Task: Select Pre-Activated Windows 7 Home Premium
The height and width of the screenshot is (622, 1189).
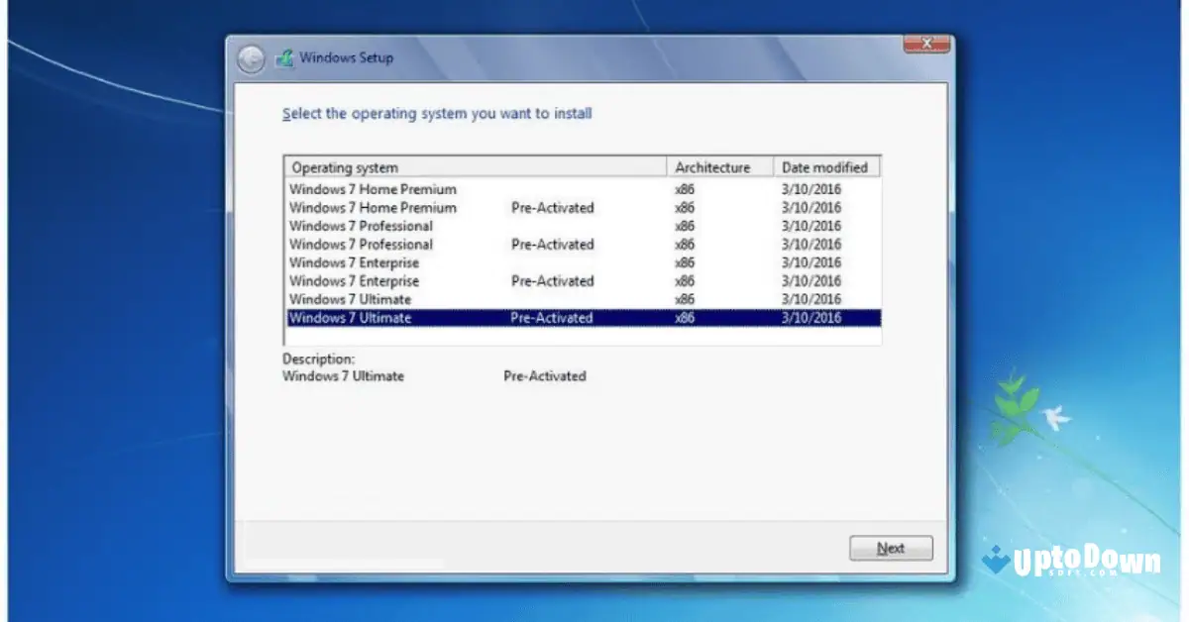Action: point(373,208)
